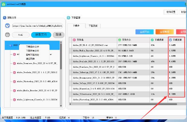Click the 下载速度 column header
Image resolution: width=187 pixels, height=122 pixels.
pyautogui.click(x=177, y=40)
